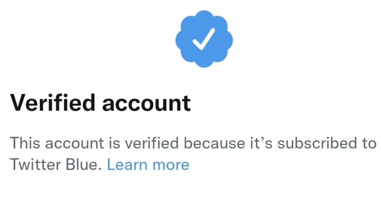Click the word "Verified" in the heading
The height and width of the screenshot is (214, 381).
53,102
